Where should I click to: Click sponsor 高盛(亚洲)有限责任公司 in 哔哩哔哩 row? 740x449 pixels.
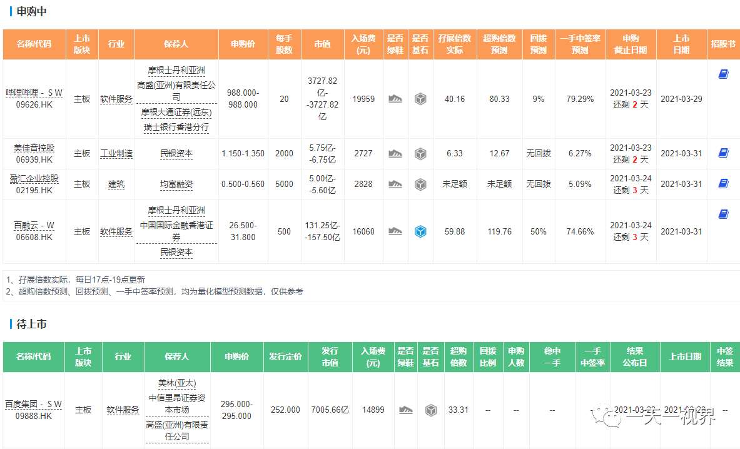click(x=176, y=91)
